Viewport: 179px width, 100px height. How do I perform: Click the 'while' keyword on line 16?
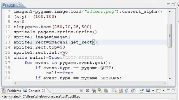click(20, 57)
